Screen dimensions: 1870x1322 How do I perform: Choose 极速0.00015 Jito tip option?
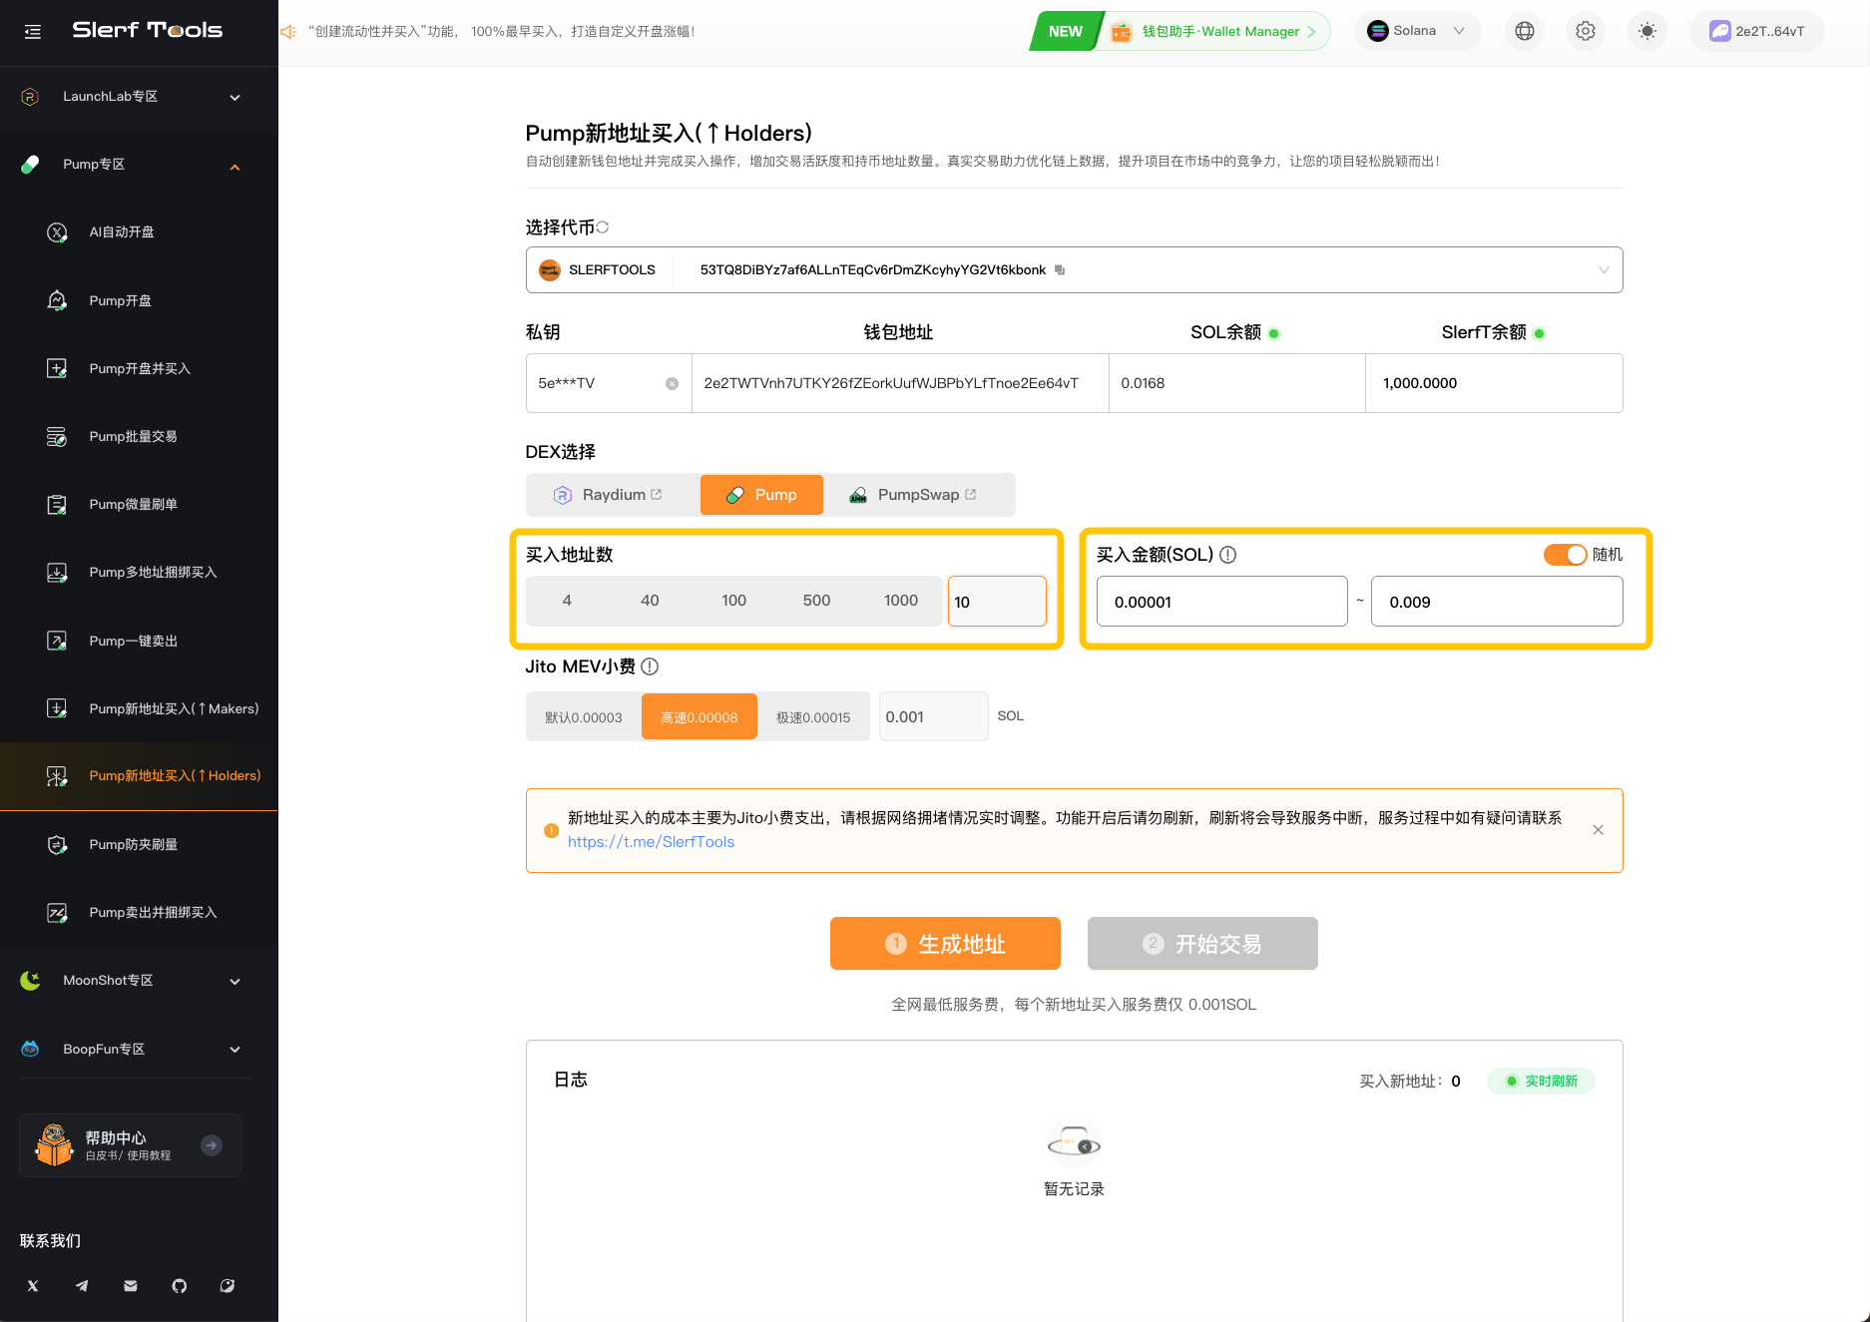813,717
